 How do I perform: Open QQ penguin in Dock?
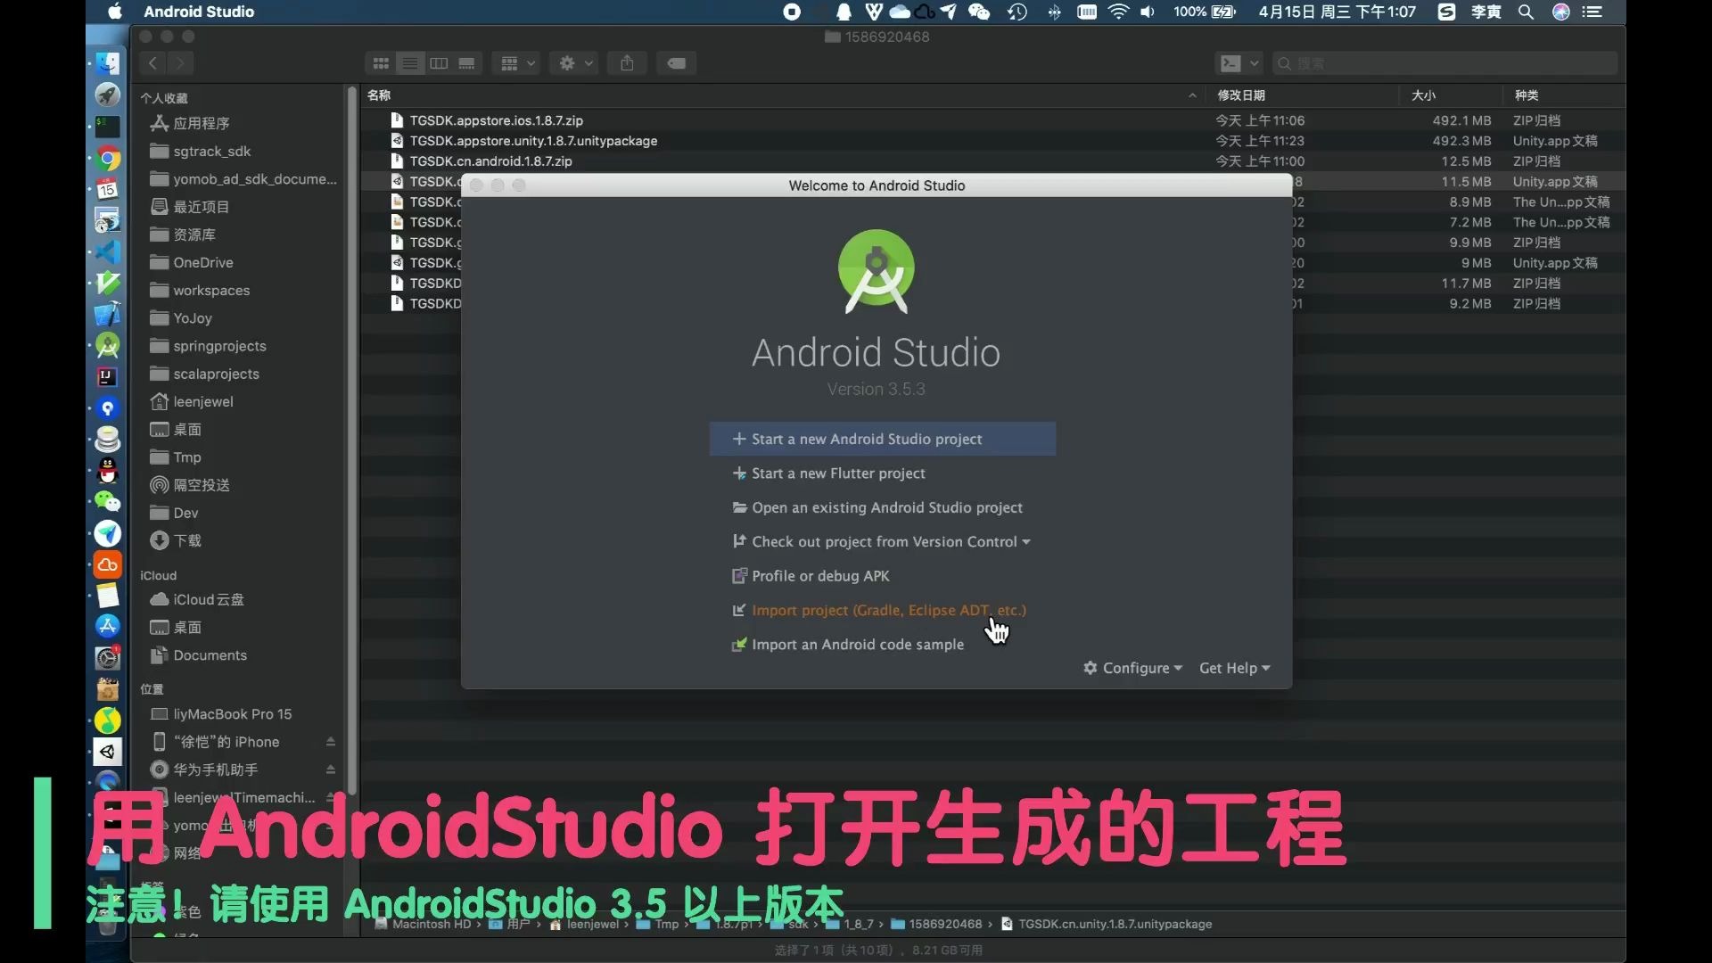108,470
